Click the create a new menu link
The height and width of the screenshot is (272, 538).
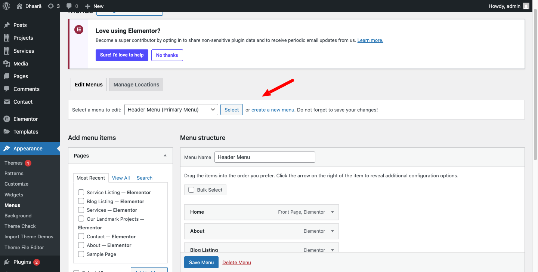pyautogui.click(x=273, y=110)
